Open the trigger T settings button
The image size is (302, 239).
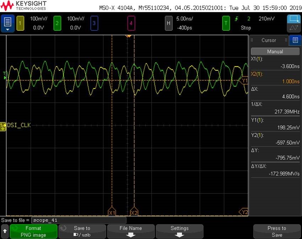pos(226,23)
